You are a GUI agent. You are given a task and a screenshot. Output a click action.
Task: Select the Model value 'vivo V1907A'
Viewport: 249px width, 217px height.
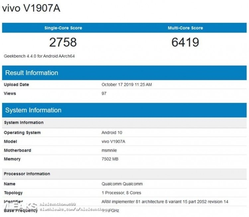click(x=114, y=142)
